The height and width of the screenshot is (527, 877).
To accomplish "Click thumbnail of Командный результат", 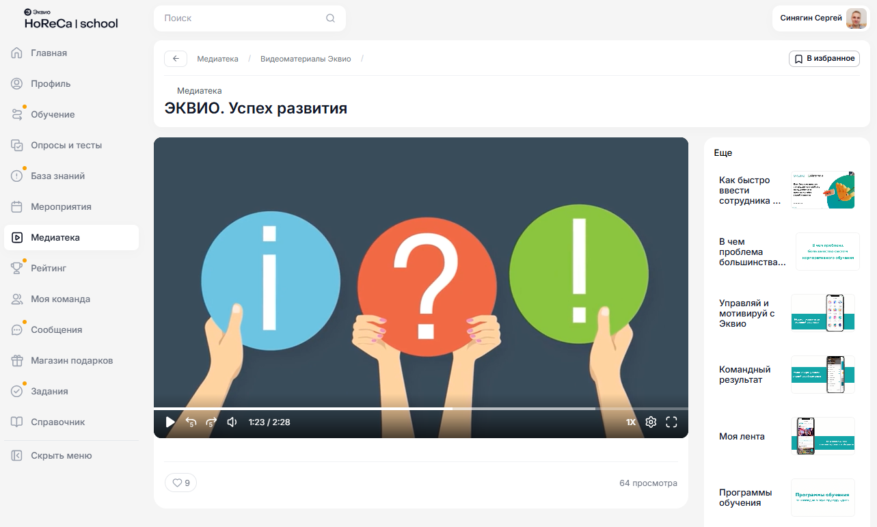I will pos(823,375).
